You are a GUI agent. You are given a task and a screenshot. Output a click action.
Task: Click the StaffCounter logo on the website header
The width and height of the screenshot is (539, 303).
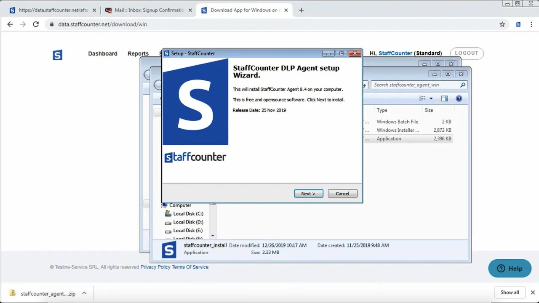pyautogui.click(x=57, y=55)
